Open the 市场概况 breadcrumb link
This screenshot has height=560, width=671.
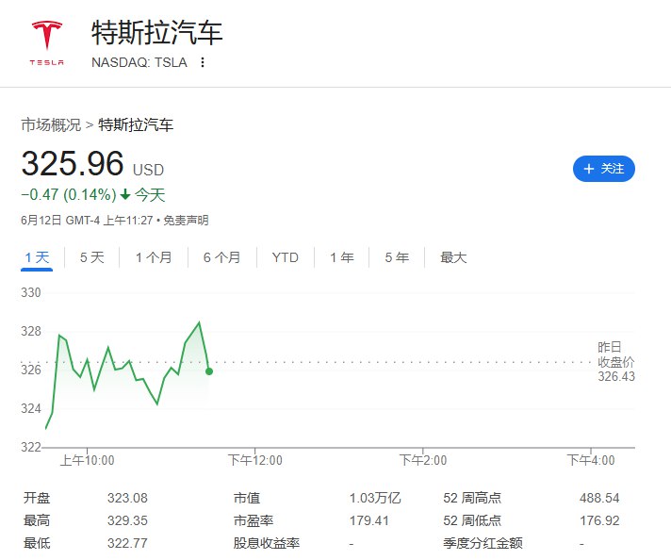coord(51,125)
